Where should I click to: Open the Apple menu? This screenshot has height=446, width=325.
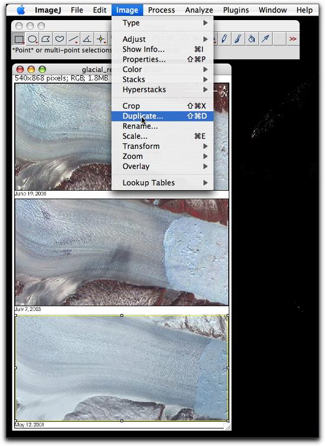click(x=21, y=10)
